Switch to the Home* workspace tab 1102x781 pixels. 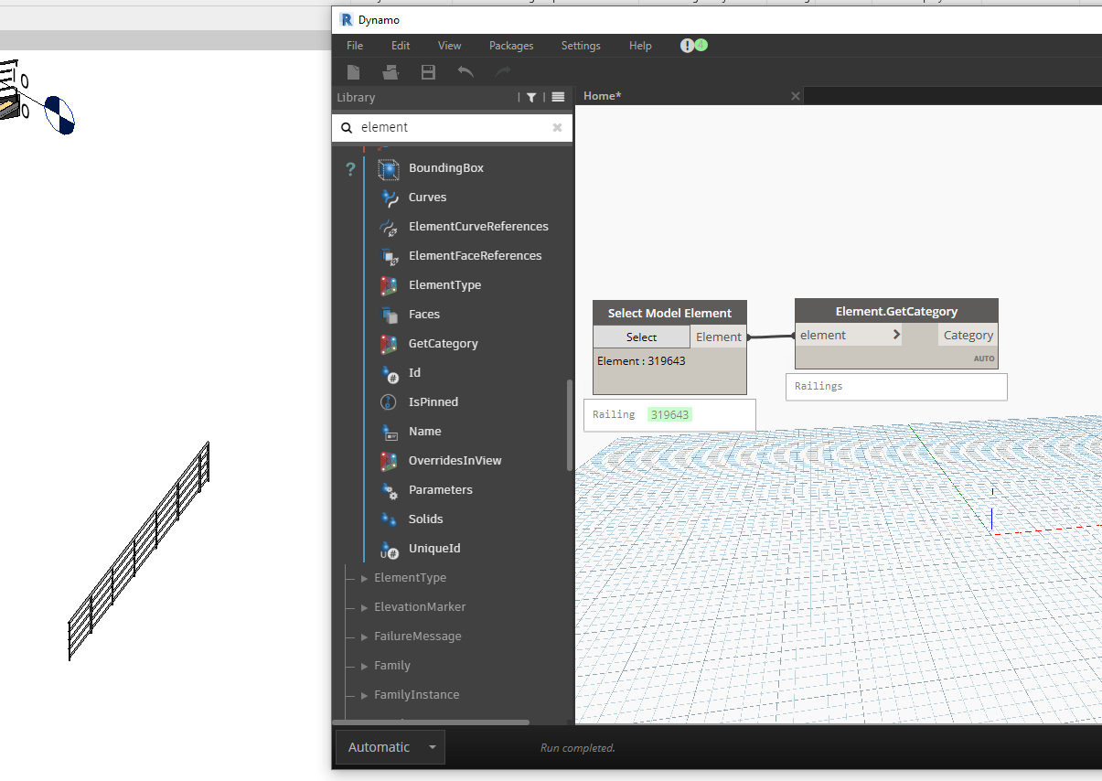point(603,96)
